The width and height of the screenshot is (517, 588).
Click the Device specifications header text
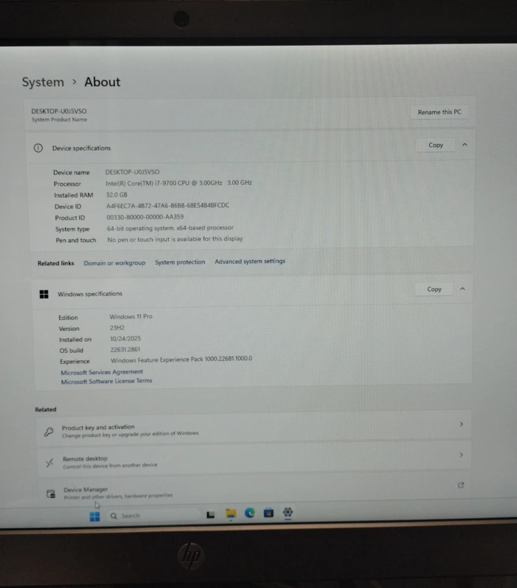point(81,148)
